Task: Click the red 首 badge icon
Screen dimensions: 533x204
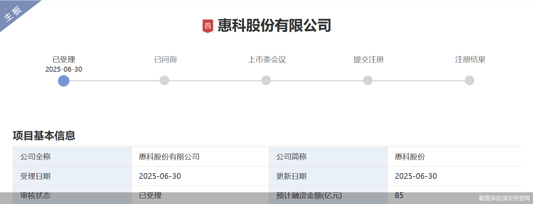Action: click(x=208, y=26)
